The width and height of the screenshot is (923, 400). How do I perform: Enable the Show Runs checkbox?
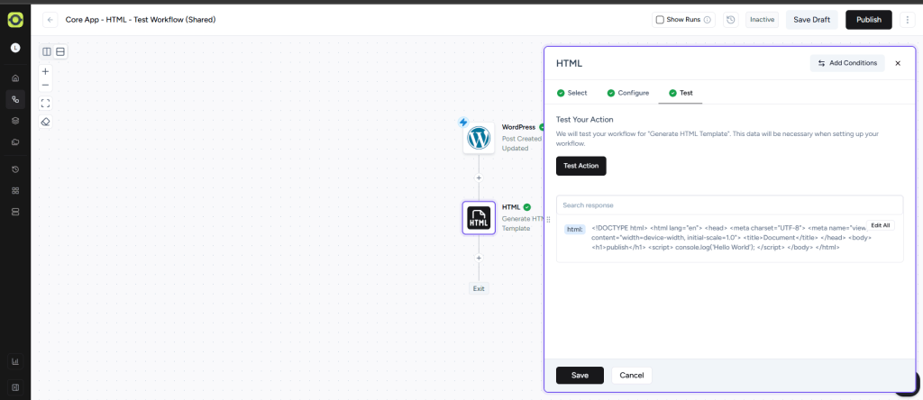point(660,20)
